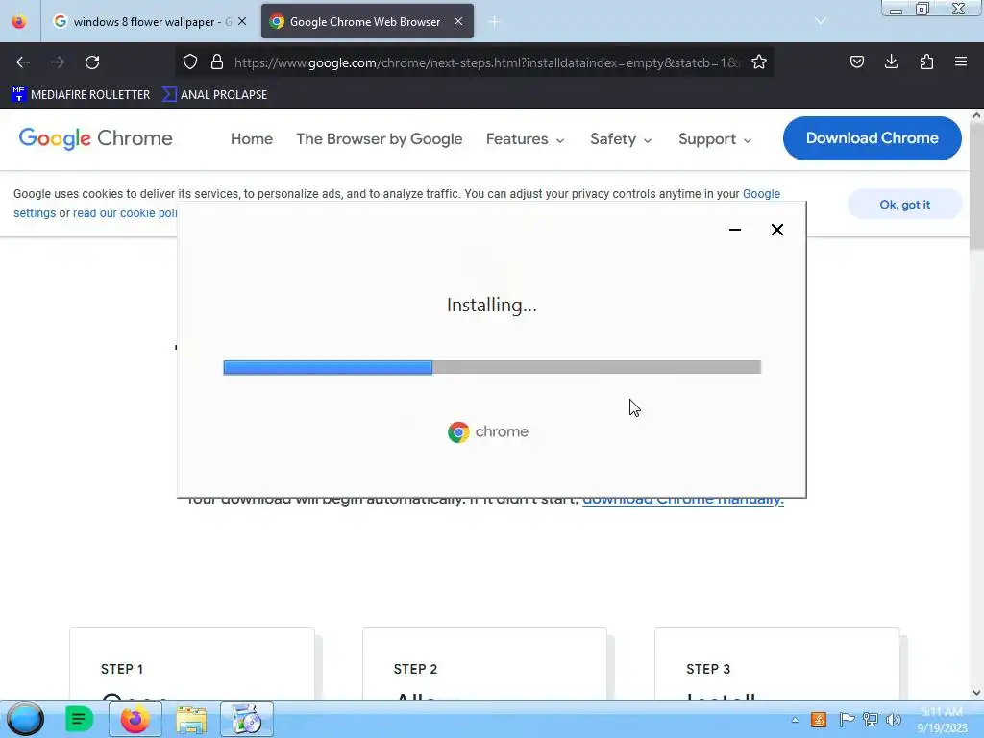The height and width of the screenshot is (738, 984).
Task: Click the orange Java tray icon
Action: 819,720
